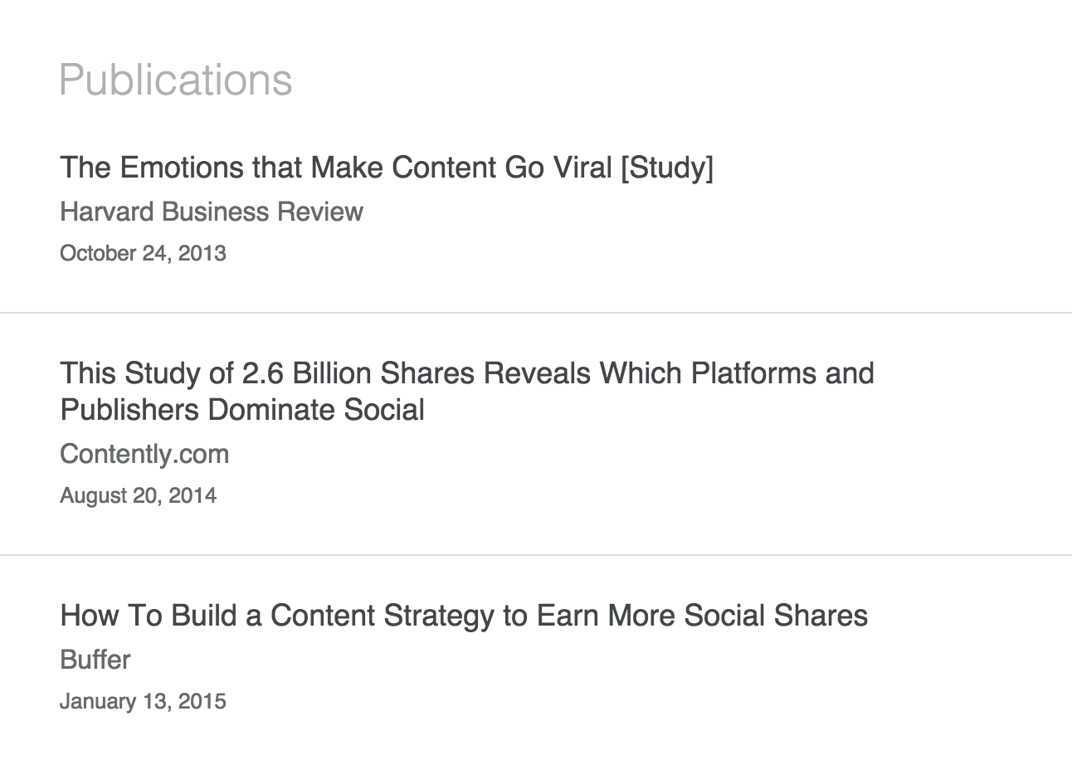The height and width of the screenshot is (760, 1072).
Task: Open the 2.6 Billion Shares study title
Action: (467, 392)
